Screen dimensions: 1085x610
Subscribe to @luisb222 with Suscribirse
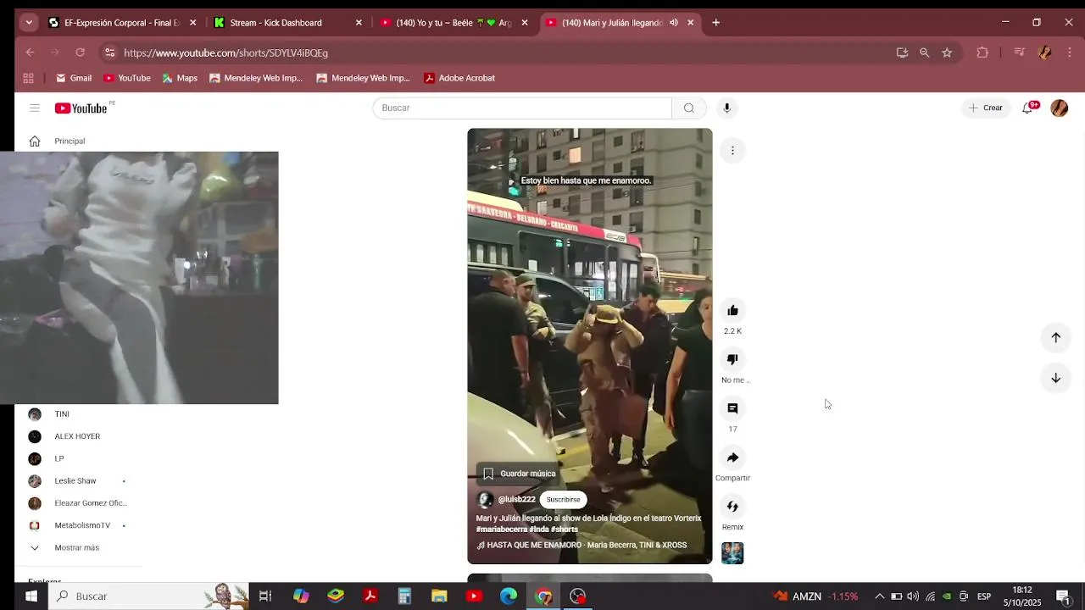[x=563, y=500]
